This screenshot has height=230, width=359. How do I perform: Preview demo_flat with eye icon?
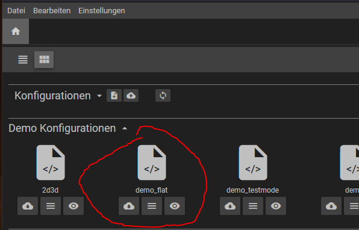tap(175, 206)
